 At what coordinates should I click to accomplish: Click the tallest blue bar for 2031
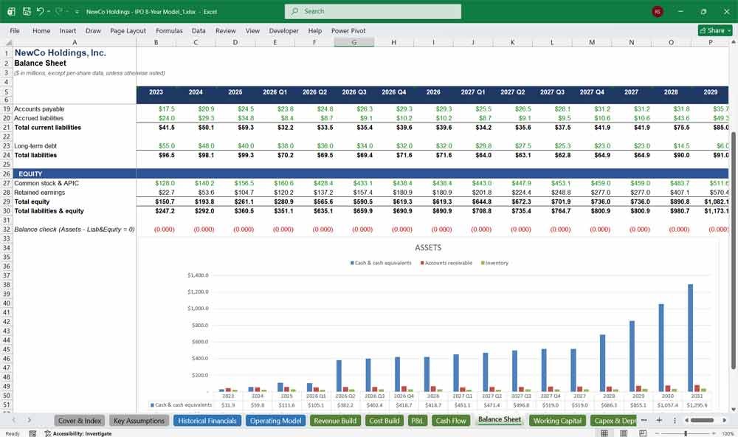pyautogui.click(x=691, y=337)
